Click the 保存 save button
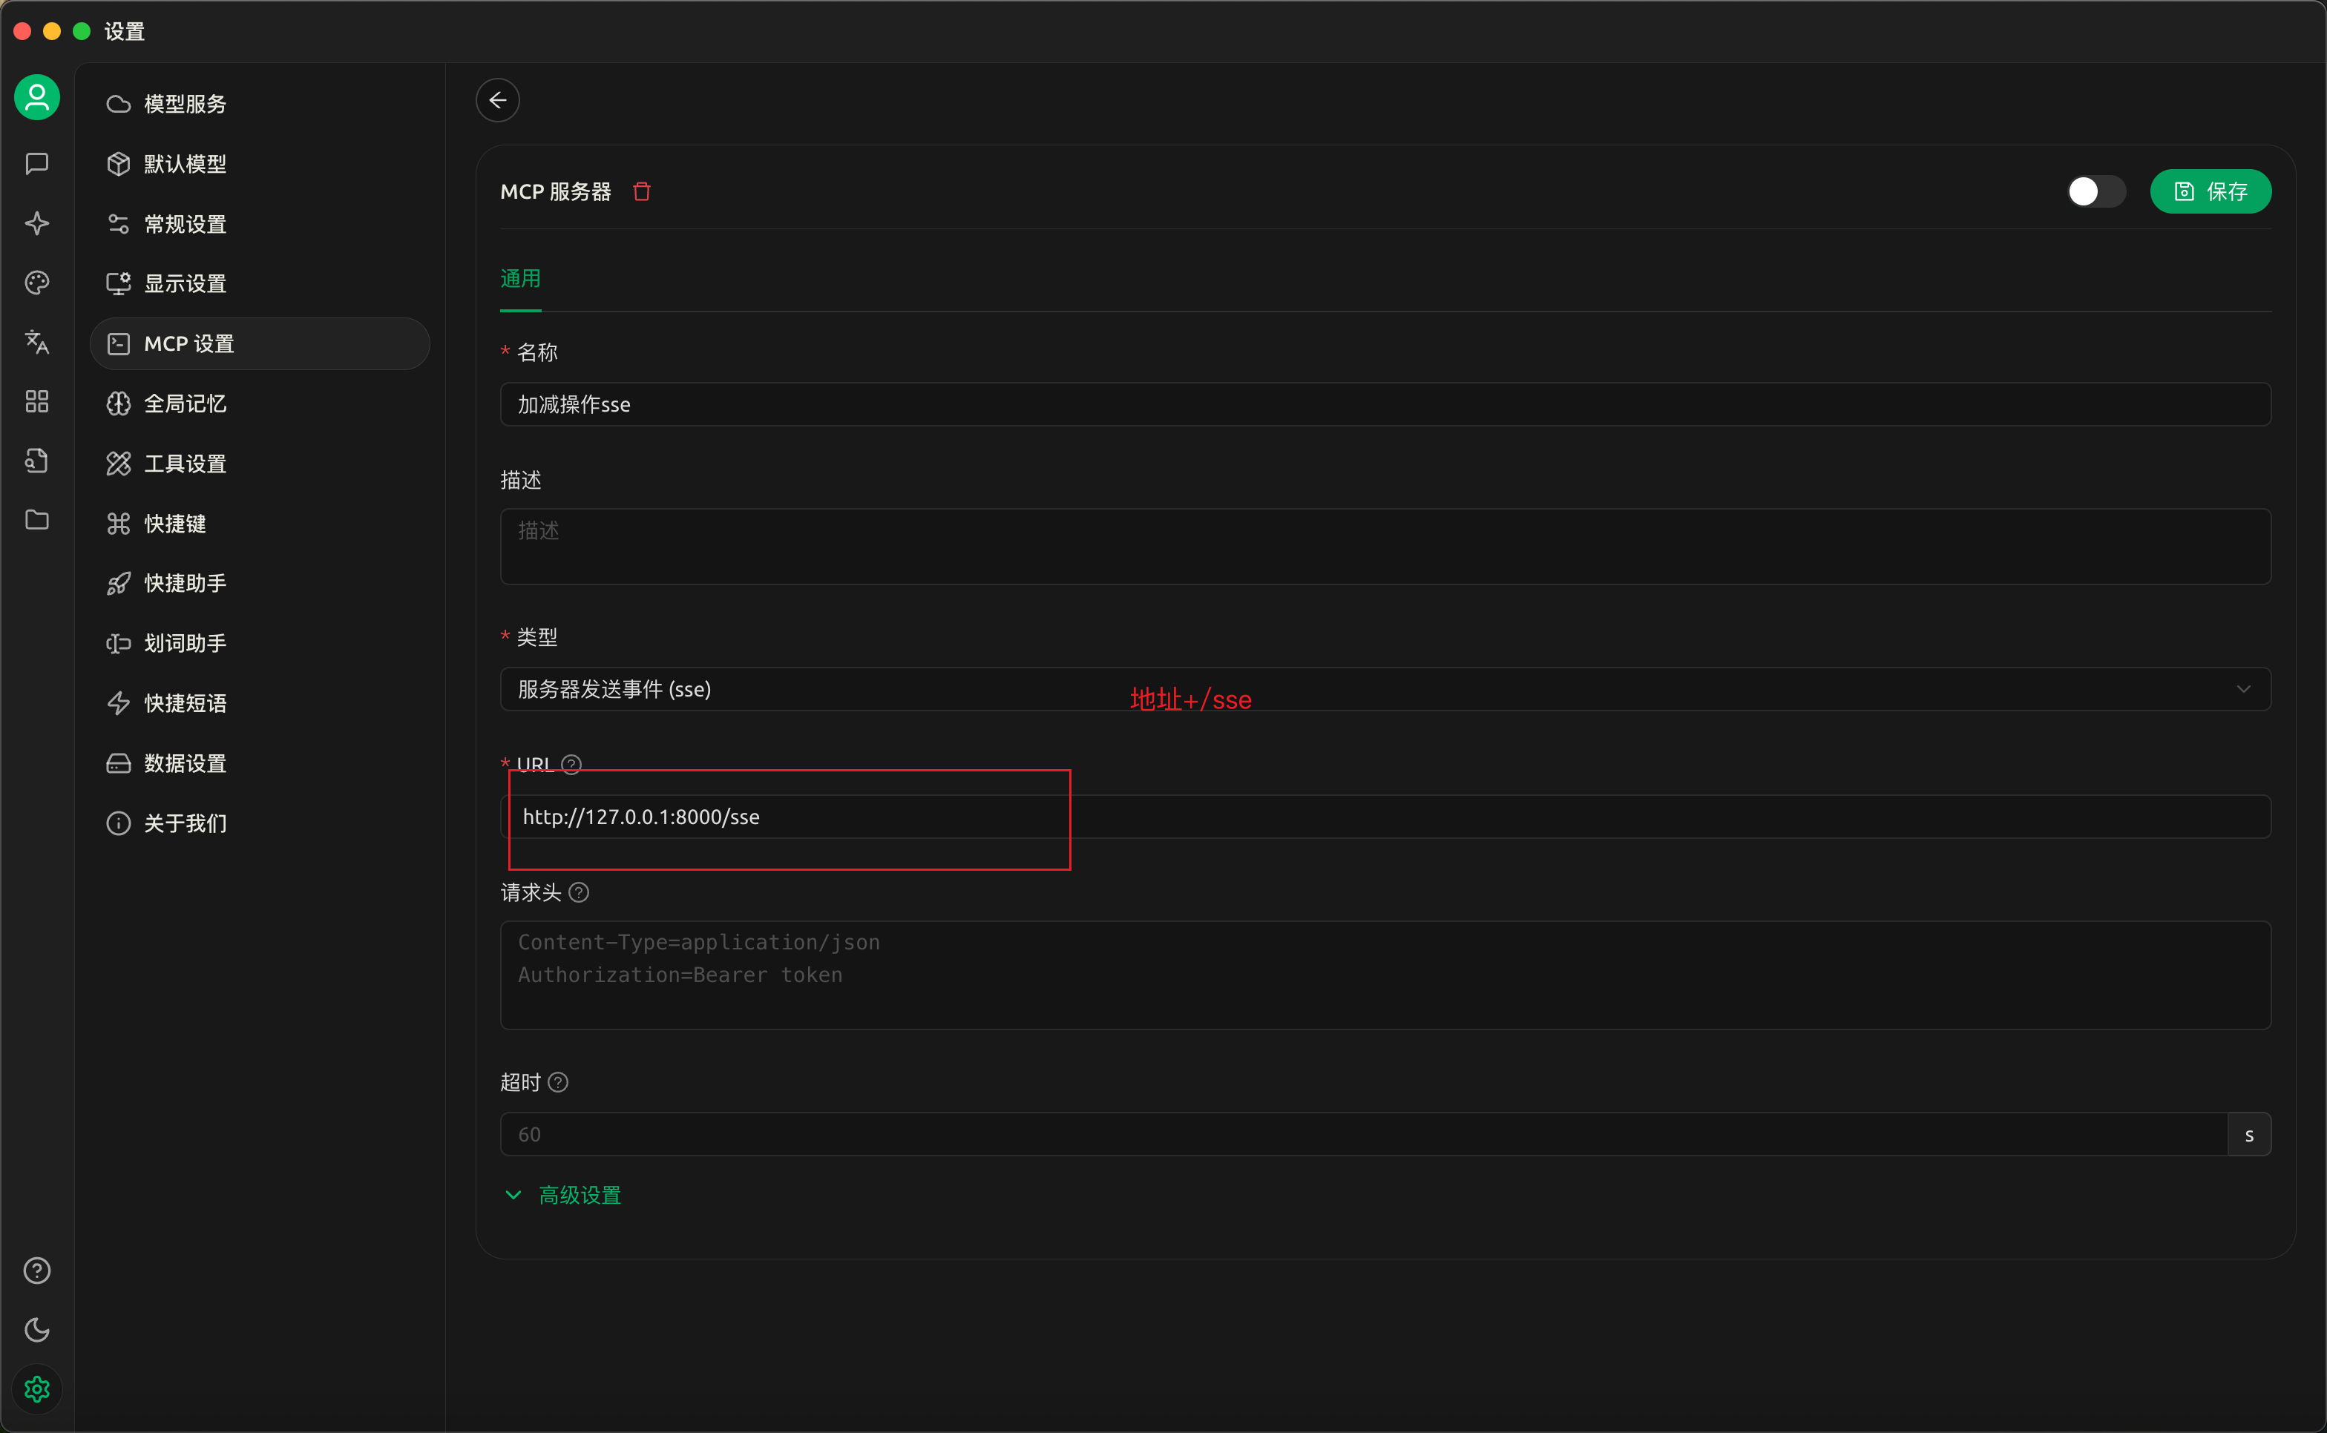The width and height of the screenshot is (2327, 1433). [x=2211, y=191]
